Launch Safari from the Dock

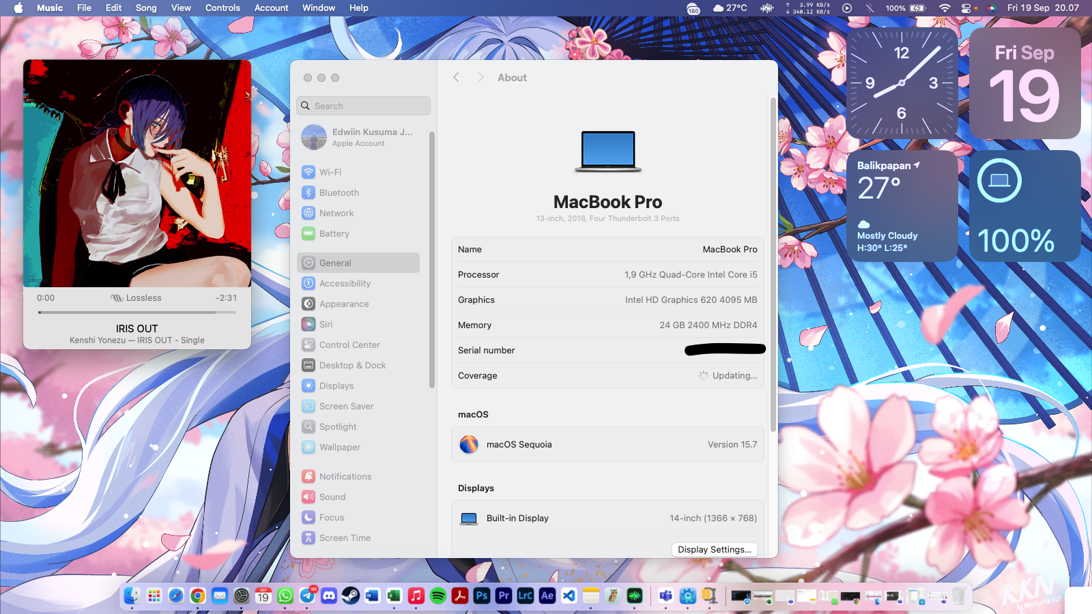coord(176,596)
